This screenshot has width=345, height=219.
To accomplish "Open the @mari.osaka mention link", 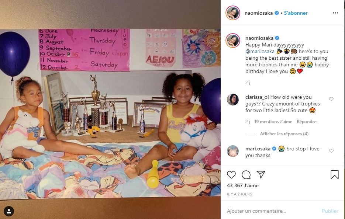I will (260, 52).
